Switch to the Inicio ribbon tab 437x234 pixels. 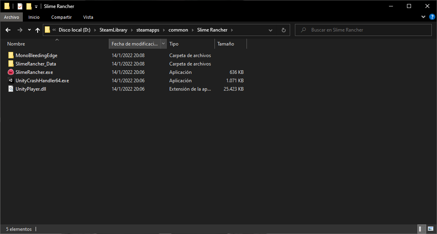(34, 17)
